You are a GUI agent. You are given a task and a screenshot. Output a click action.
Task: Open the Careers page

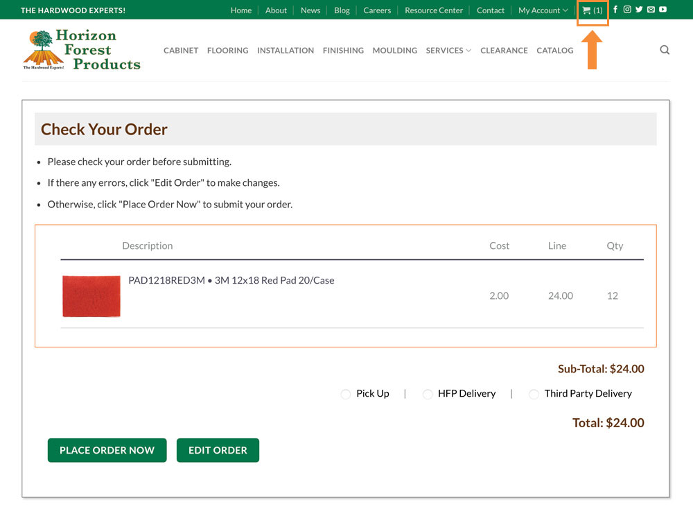point(377,10)
